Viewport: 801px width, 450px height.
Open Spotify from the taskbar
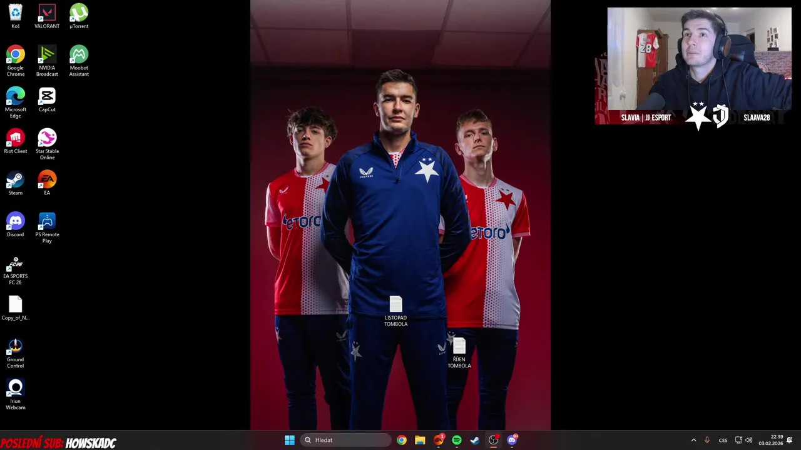(x=457, y=440)
